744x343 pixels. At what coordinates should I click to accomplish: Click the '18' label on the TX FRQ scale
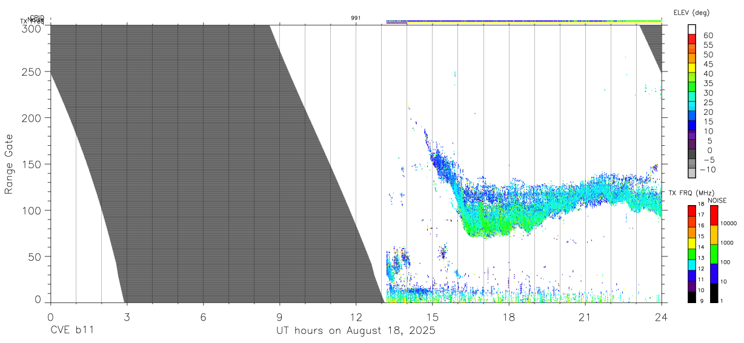point(700,204)
